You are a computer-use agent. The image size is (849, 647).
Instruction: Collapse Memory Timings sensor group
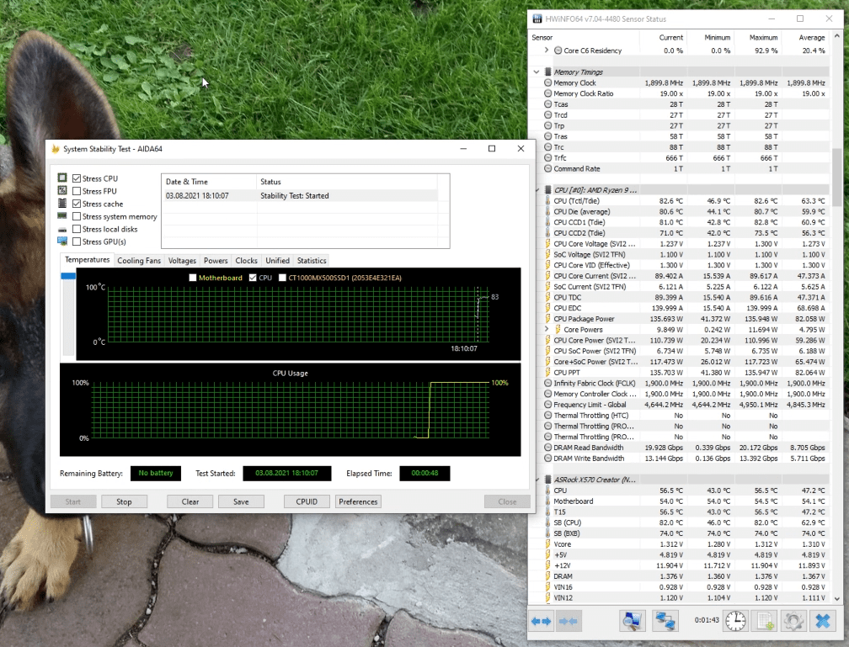[537, 72]
